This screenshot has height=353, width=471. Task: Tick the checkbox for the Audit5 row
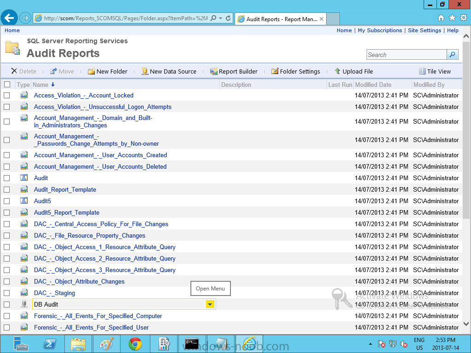point(6,201)
